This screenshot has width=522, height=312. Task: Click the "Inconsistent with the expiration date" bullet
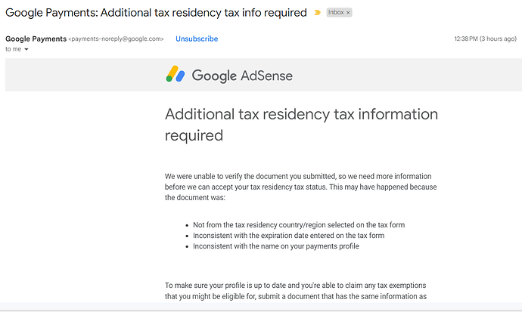point(288,236)
